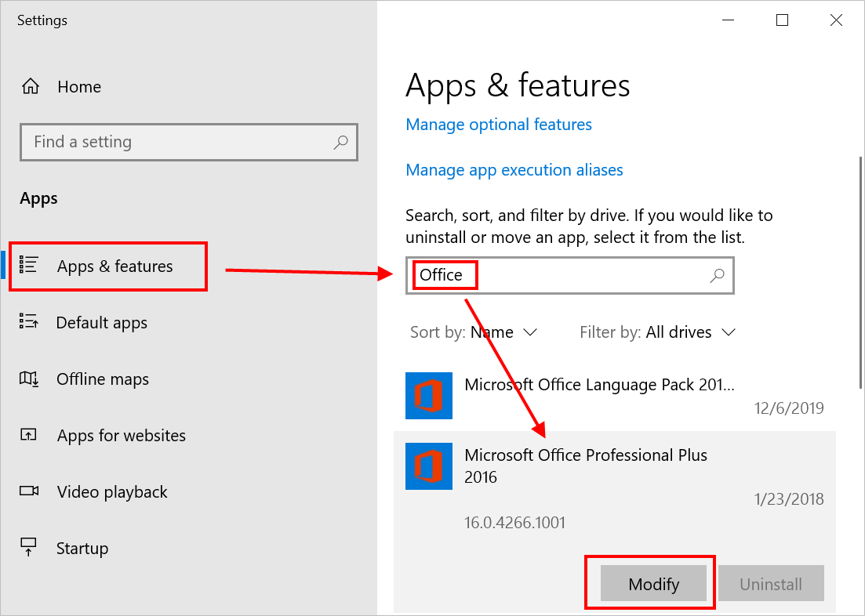Click the Office Language Pack app icon

click(429, 396)
